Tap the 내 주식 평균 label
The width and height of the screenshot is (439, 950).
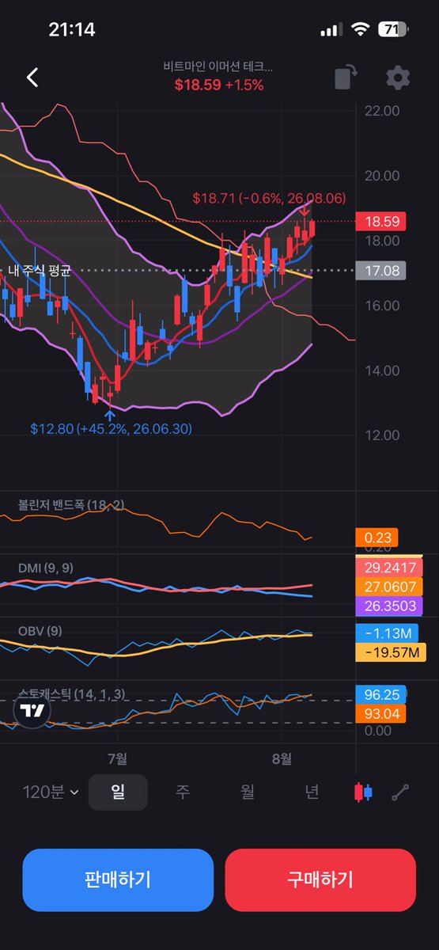(40, 271)
